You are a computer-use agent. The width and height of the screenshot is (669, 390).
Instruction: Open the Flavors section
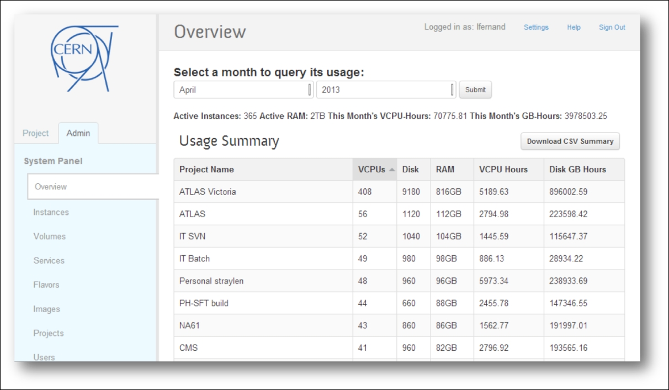click(x=46, y=285)
